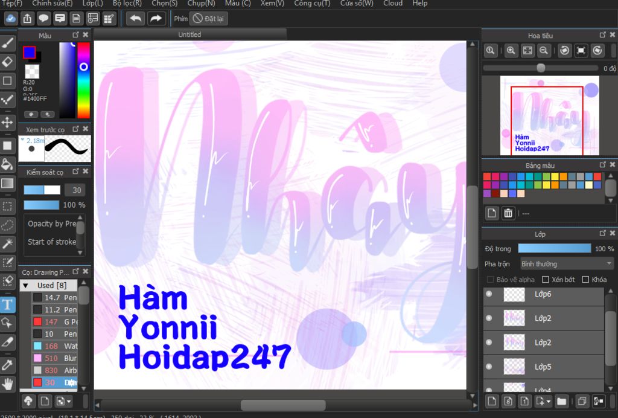This screenshot has width=618, height=418.
Task: Enable the Xén bớt clipping checkbox
Action: click(546, 280)
